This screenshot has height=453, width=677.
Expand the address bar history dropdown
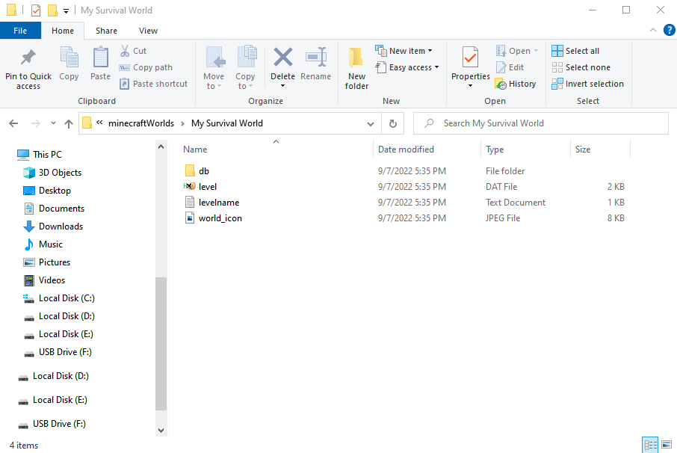[371, 124]
